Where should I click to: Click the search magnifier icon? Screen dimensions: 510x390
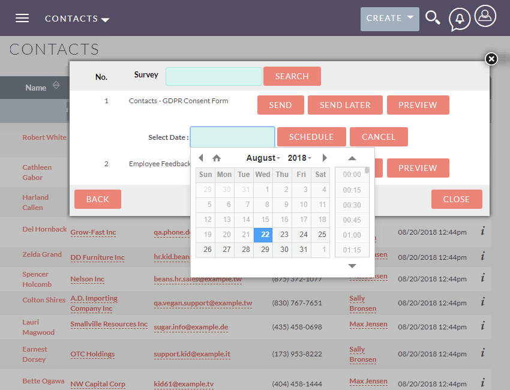tap(433, 18)
